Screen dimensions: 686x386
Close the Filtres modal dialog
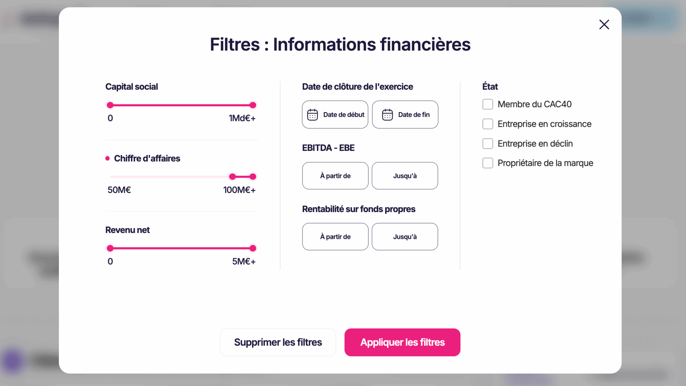(x=604, y=24)
